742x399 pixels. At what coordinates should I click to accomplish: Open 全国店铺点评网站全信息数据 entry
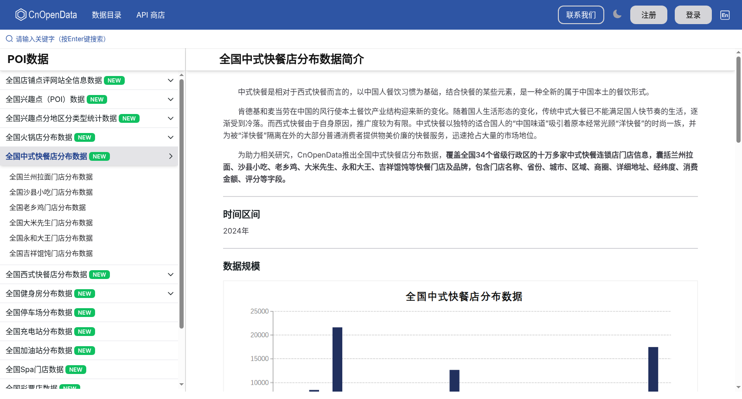point(54,81)
